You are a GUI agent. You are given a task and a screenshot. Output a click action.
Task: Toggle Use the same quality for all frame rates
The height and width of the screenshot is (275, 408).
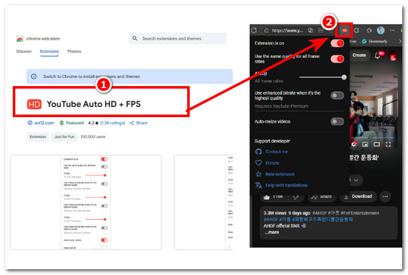tap(337, 59)
